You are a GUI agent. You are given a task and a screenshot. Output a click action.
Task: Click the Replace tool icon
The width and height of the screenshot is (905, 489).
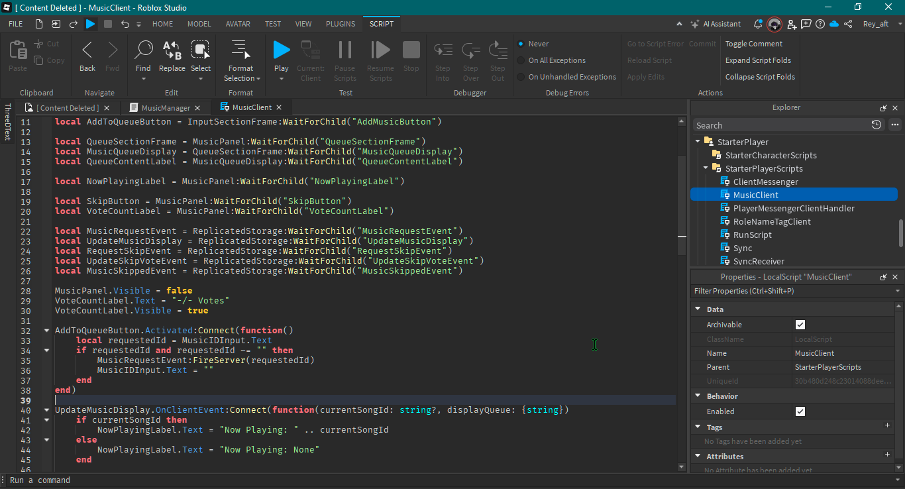(x=172, y=50)
